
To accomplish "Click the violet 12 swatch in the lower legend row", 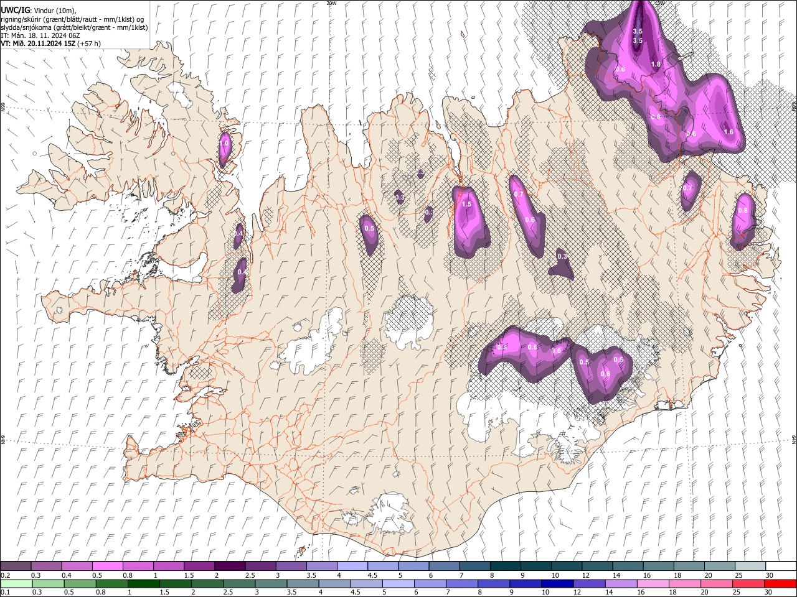I will [588, 583].
